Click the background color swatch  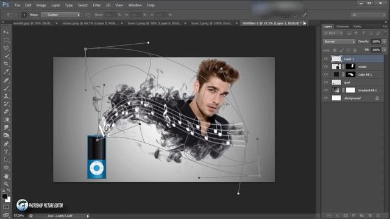point(9,200)
